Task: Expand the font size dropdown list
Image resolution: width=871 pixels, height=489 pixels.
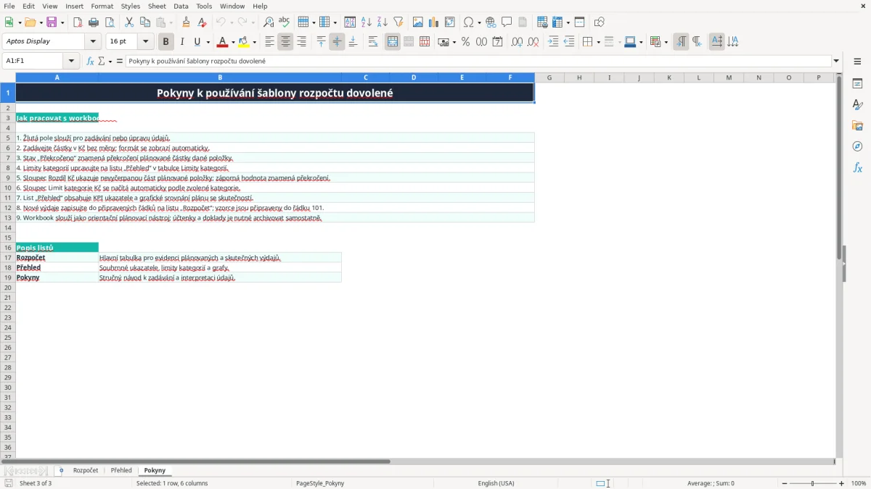Action: coord(145,42)
